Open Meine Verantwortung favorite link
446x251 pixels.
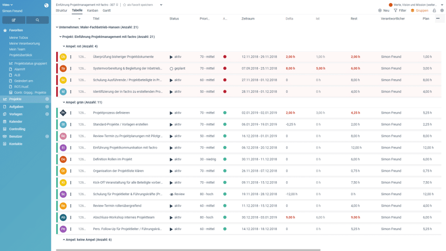point(24,44)
